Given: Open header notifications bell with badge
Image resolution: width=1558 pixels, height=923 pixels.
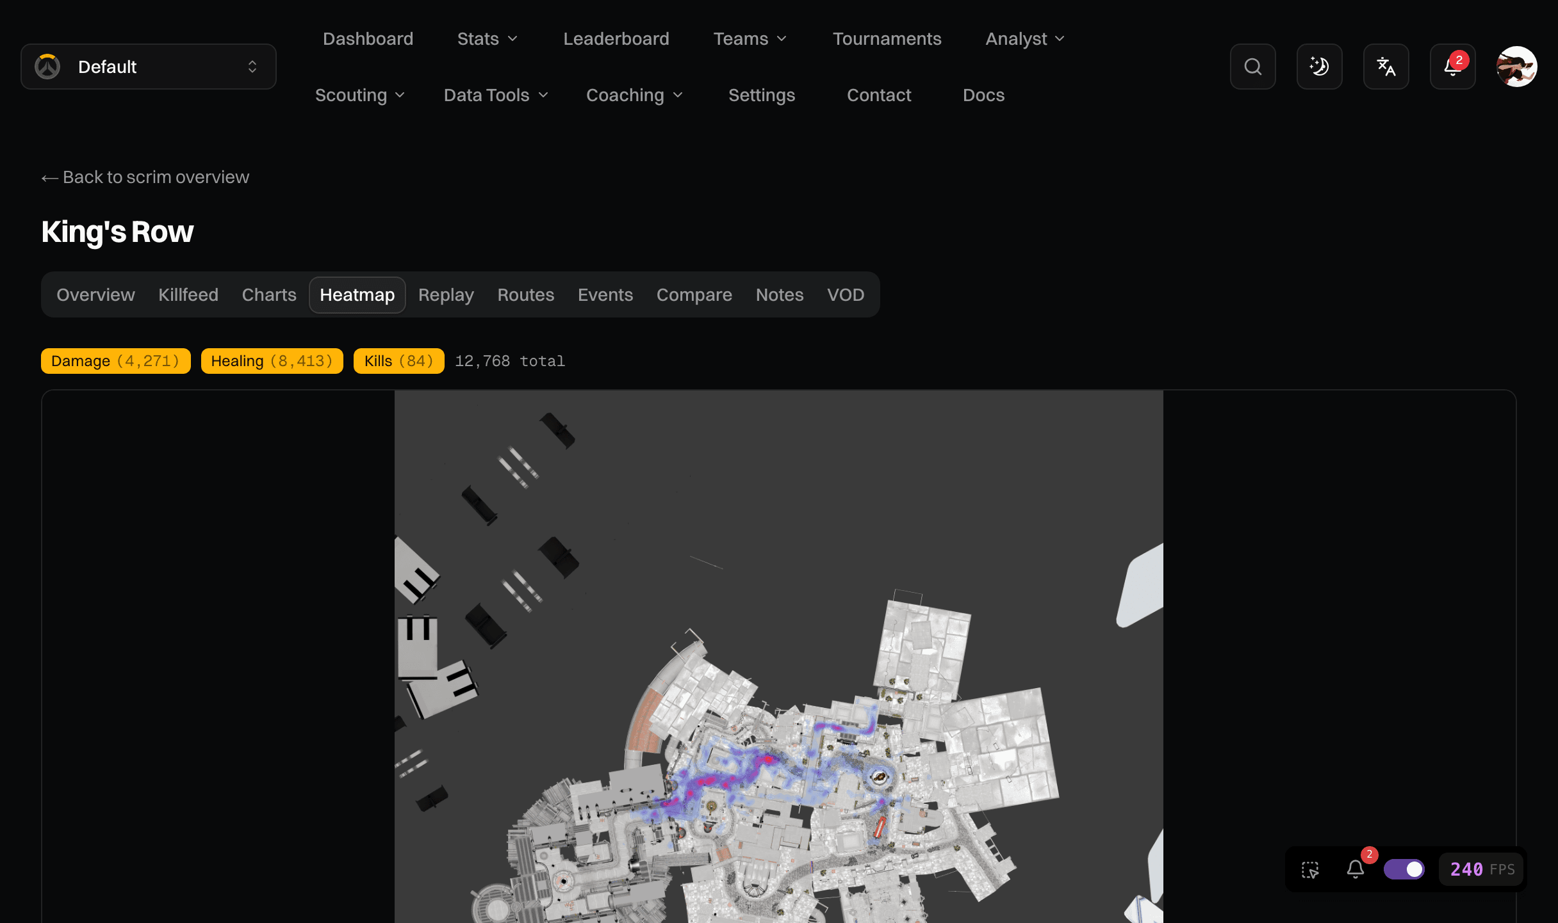Looking at the screenshot, I should click(1452, 67).
